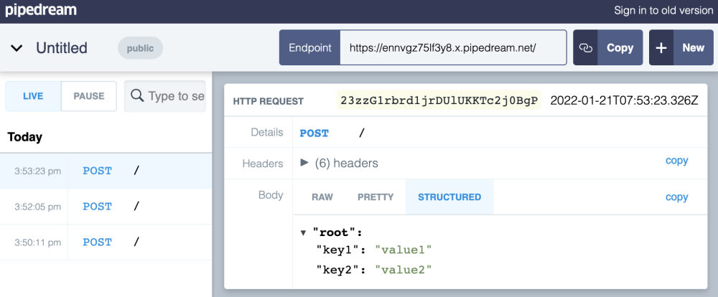The height and width of the screenshot is (297, 718).
Task: Copy the headers via copy link
Action: pos(676,161)
